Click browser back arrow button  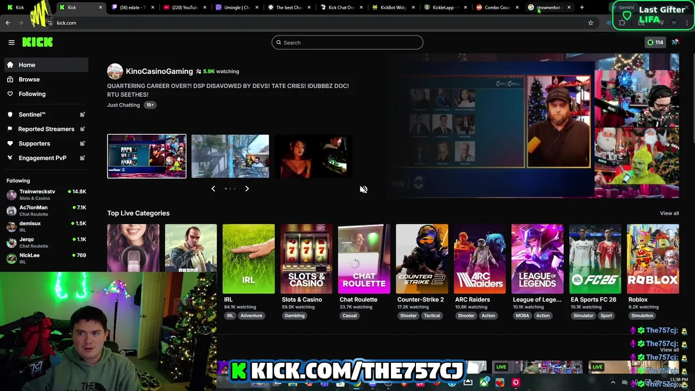(8, 23)
